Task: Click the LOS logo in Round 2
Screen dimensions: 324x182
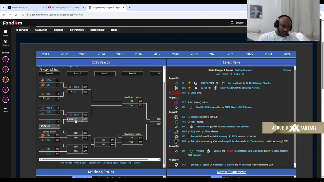Action: tap(70, 119)
